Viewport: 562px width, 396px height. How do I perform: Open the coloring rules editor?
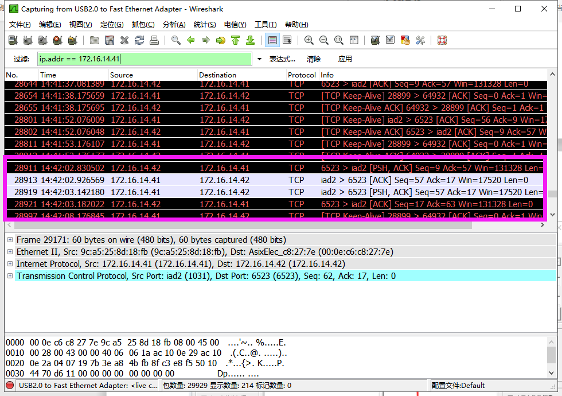pyautogui.click(x=405, y=40)
